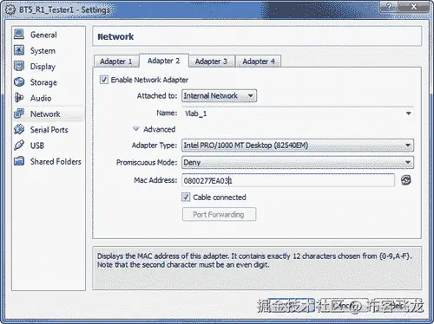Open General settings via its icon
This screenshot has height=324, width=434.
(x=19, y=35)
